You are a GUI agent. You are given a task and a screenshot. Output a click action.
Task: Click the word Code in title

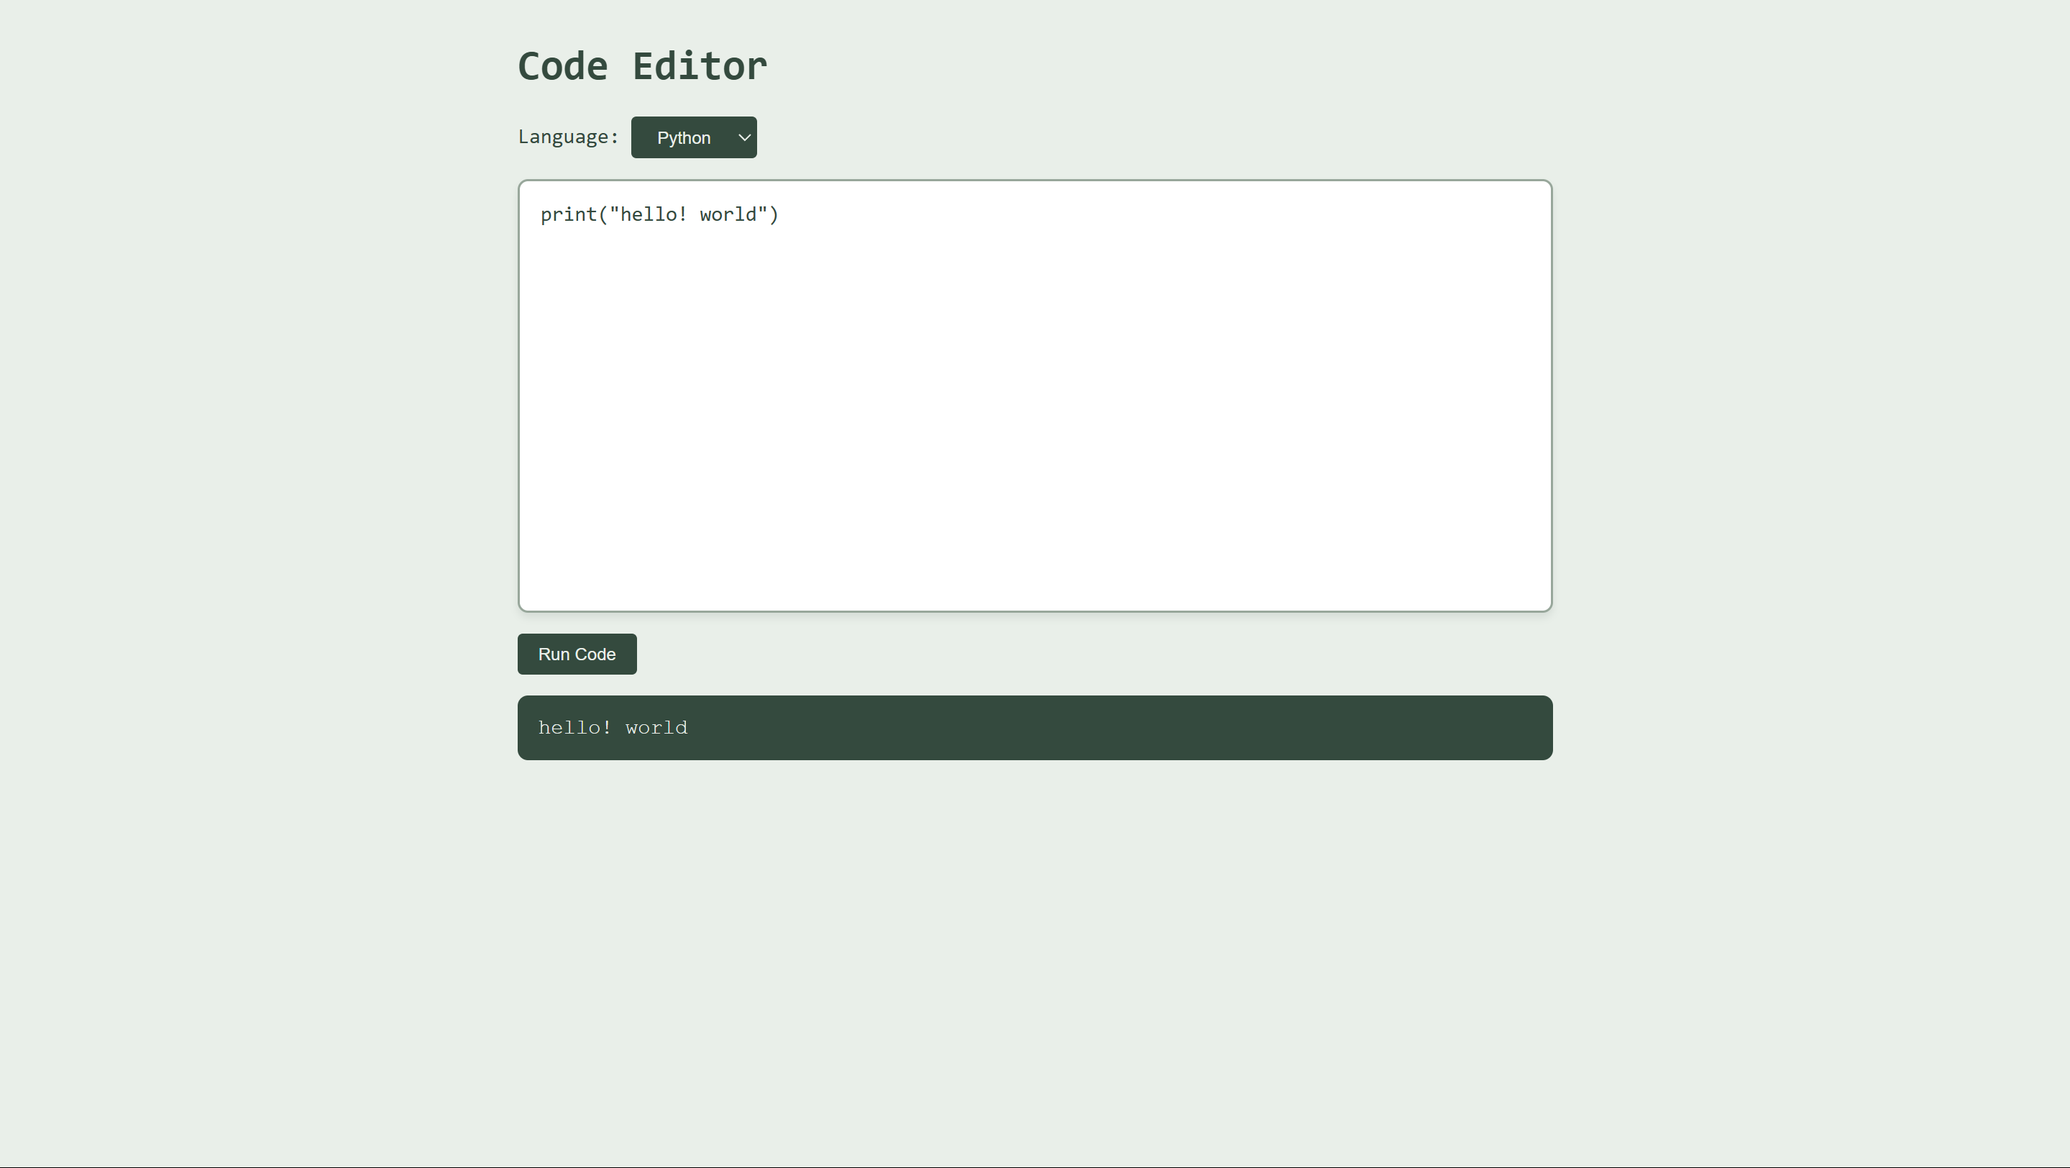pos(562,66)
